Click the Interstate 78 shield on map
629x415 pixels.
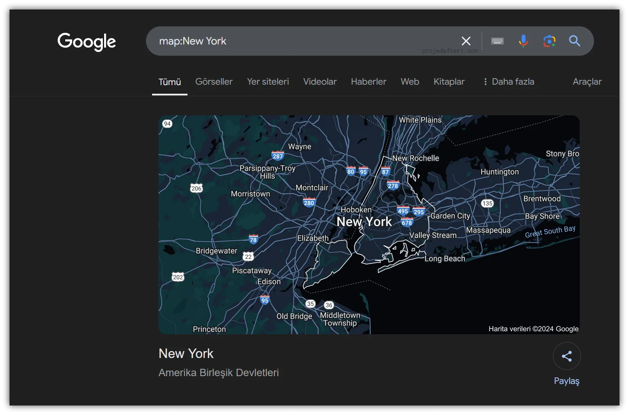(x=253, y=239)
